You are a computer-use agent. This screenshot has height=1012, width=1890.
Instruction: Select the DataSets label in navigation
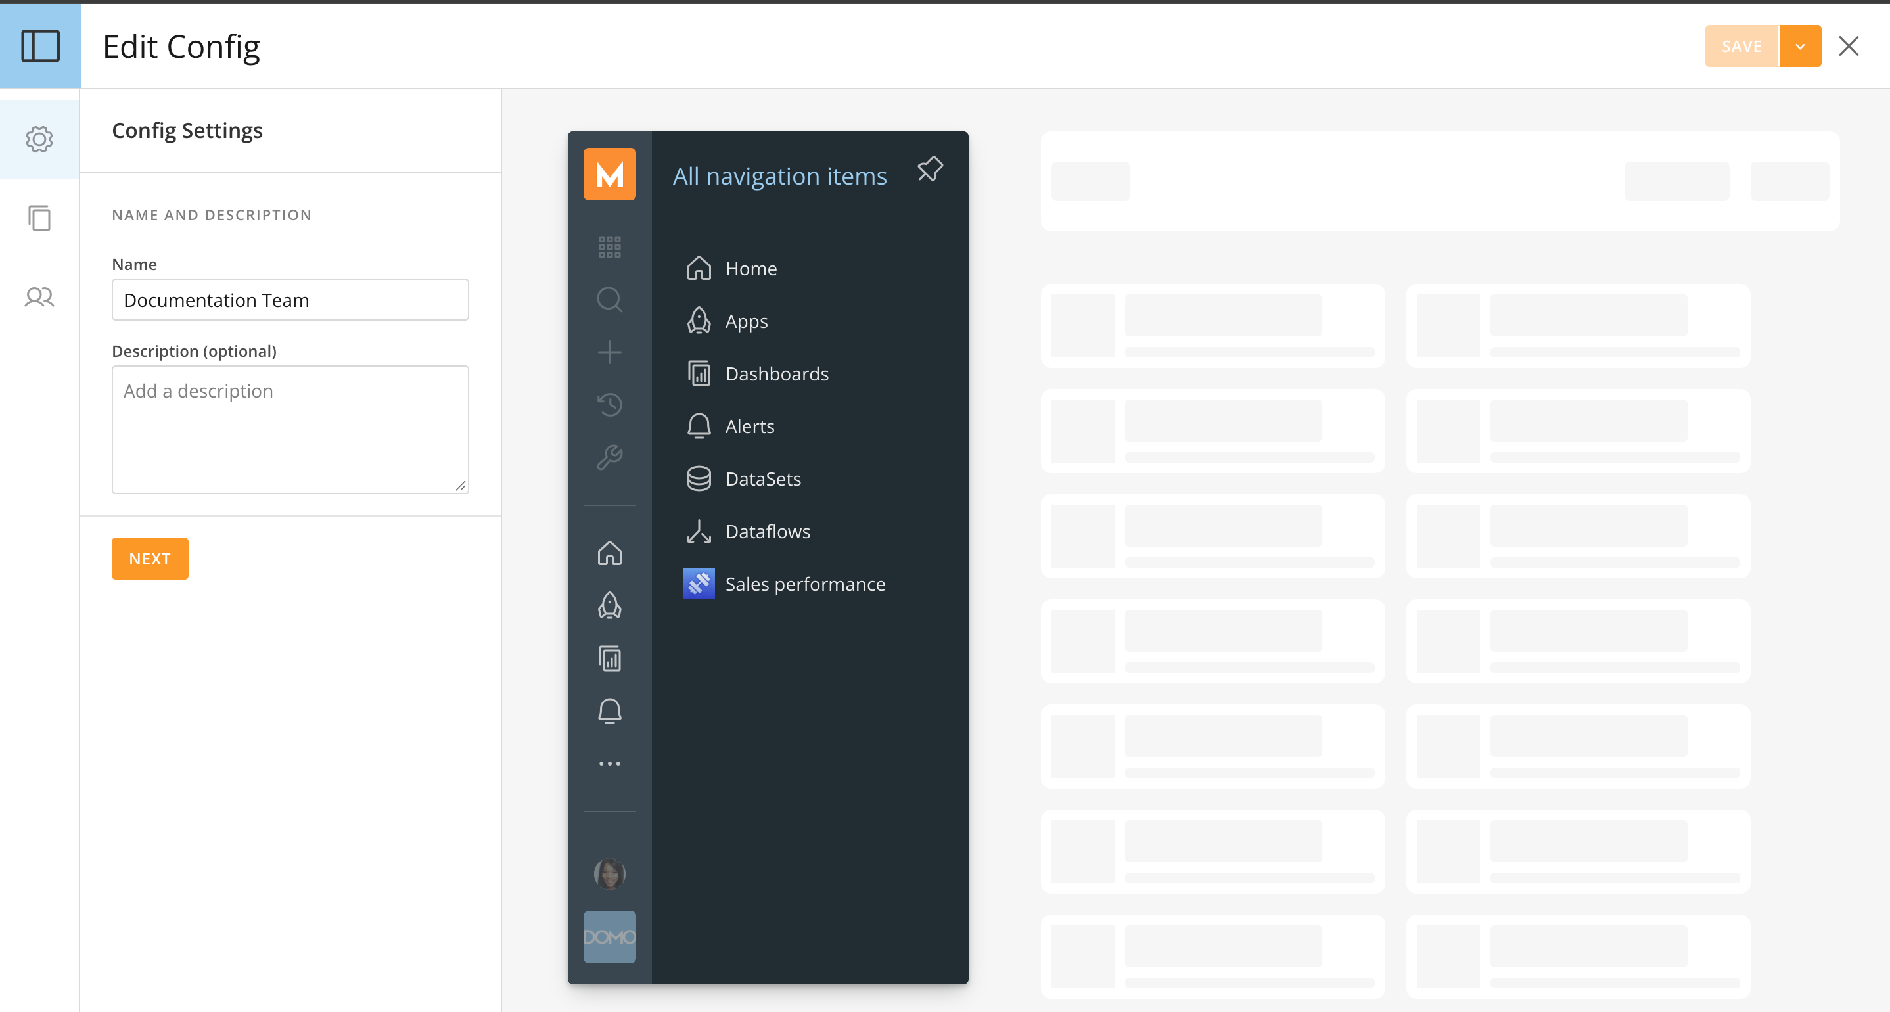763,478
